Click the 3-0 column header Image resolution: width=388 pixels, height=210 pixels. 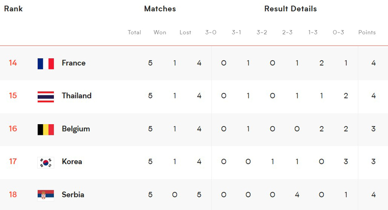coord(210,32)
